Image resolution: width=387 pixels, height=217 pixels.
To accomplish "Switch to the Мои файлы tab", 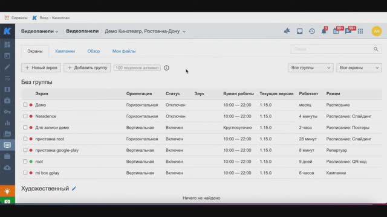I will [x=124, y=51].
